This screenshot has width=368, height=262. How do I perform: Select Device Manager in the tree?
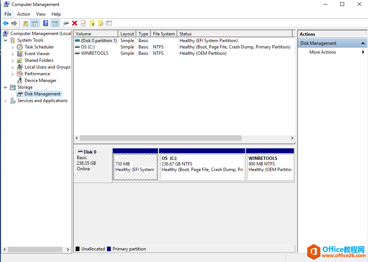(x=40, y=81)
